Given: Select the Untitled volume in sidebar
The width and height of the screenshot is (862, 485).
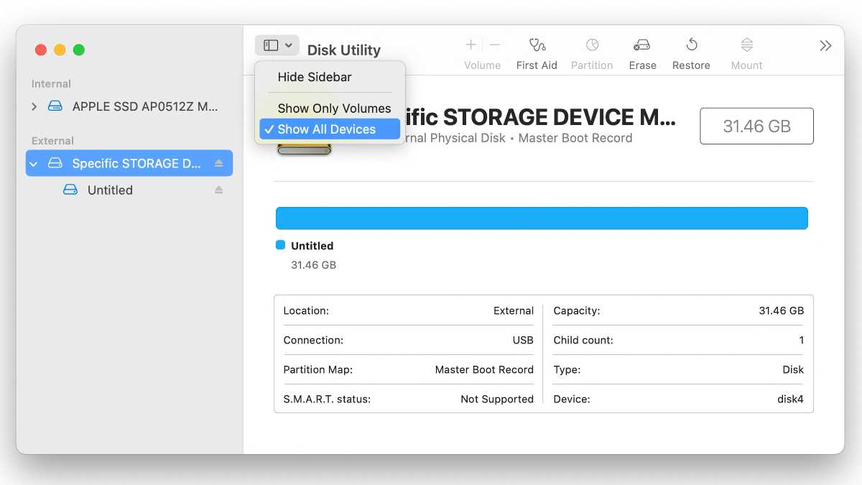Looking at the screenshot, I should [109, 190].
